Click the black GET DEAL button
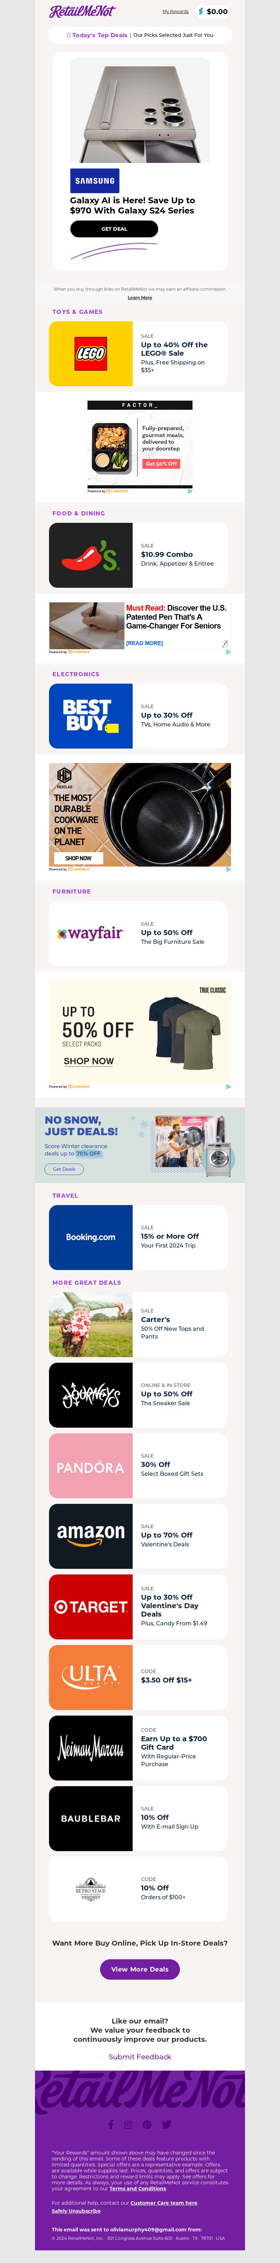This screenshot has width=280, height=2263. (114, 229)
